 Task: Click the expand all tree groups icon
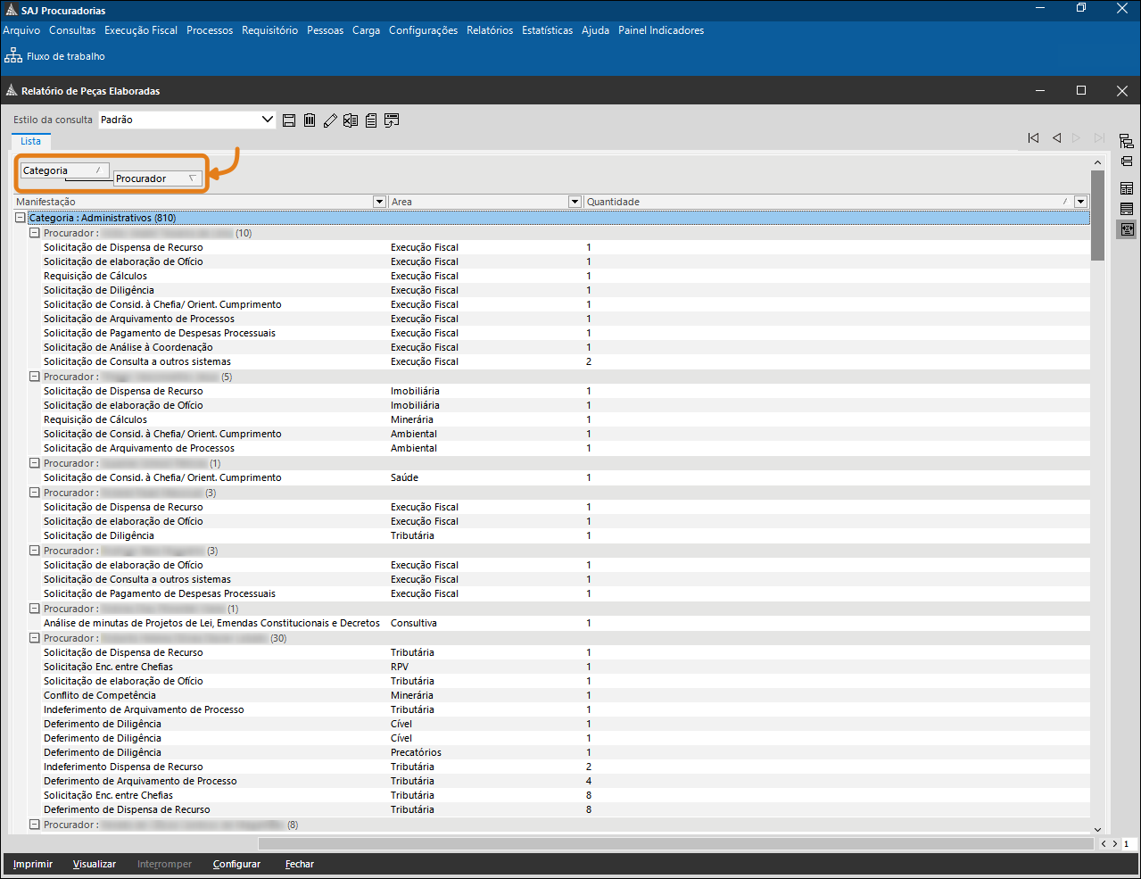(x=1127, y=141)
